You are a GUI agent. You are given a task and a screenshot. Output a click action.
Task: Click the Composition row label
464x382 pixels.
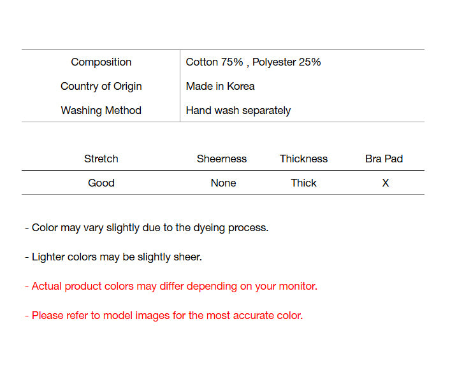click(101, 62)
